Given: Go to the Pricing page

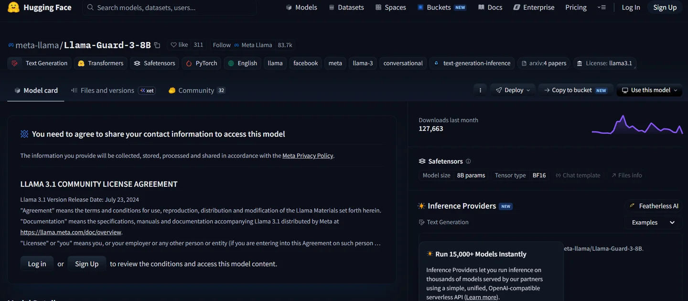Looking at the screenshot, I should pos(576,7).
